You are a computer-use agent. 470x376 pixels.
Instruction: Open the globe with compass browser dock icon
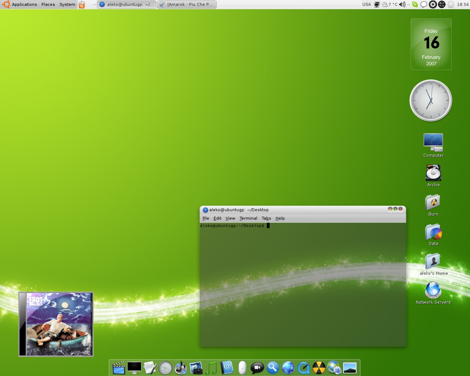click(334, 368)
